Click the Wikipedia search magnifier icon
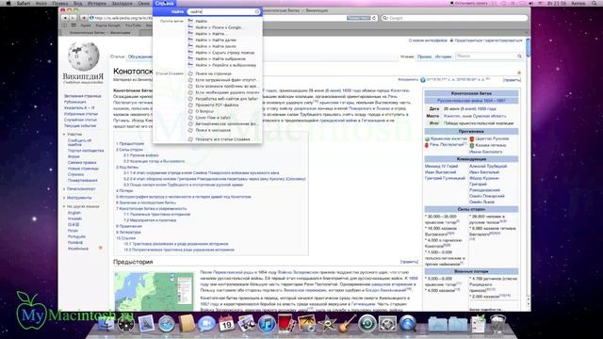 tap(519, 56)
